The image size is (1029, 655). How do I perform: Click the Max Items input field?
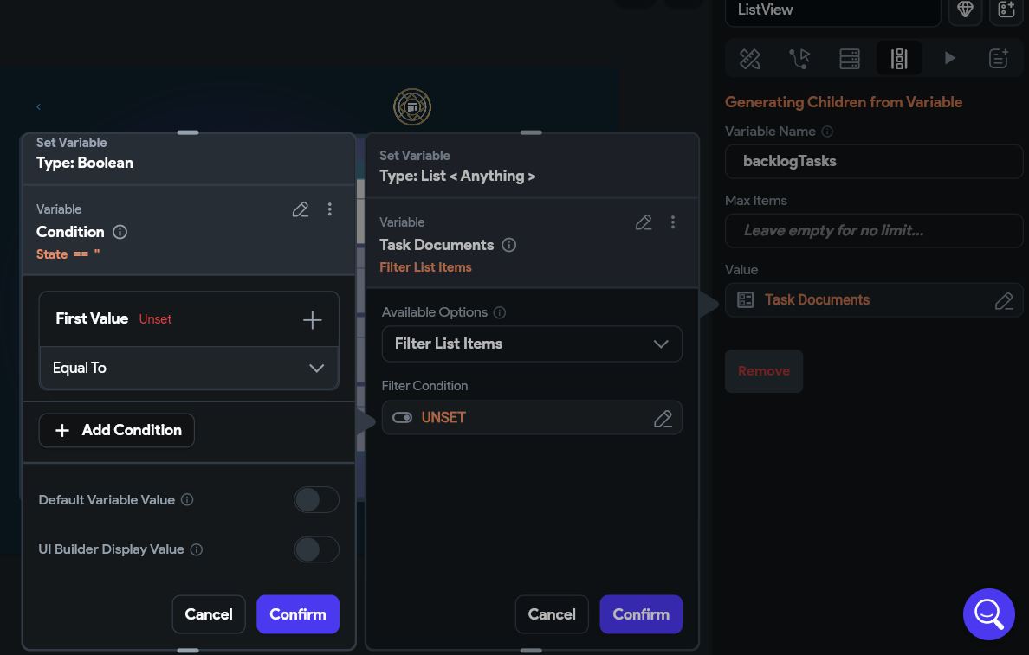click(x=874, y=231)
